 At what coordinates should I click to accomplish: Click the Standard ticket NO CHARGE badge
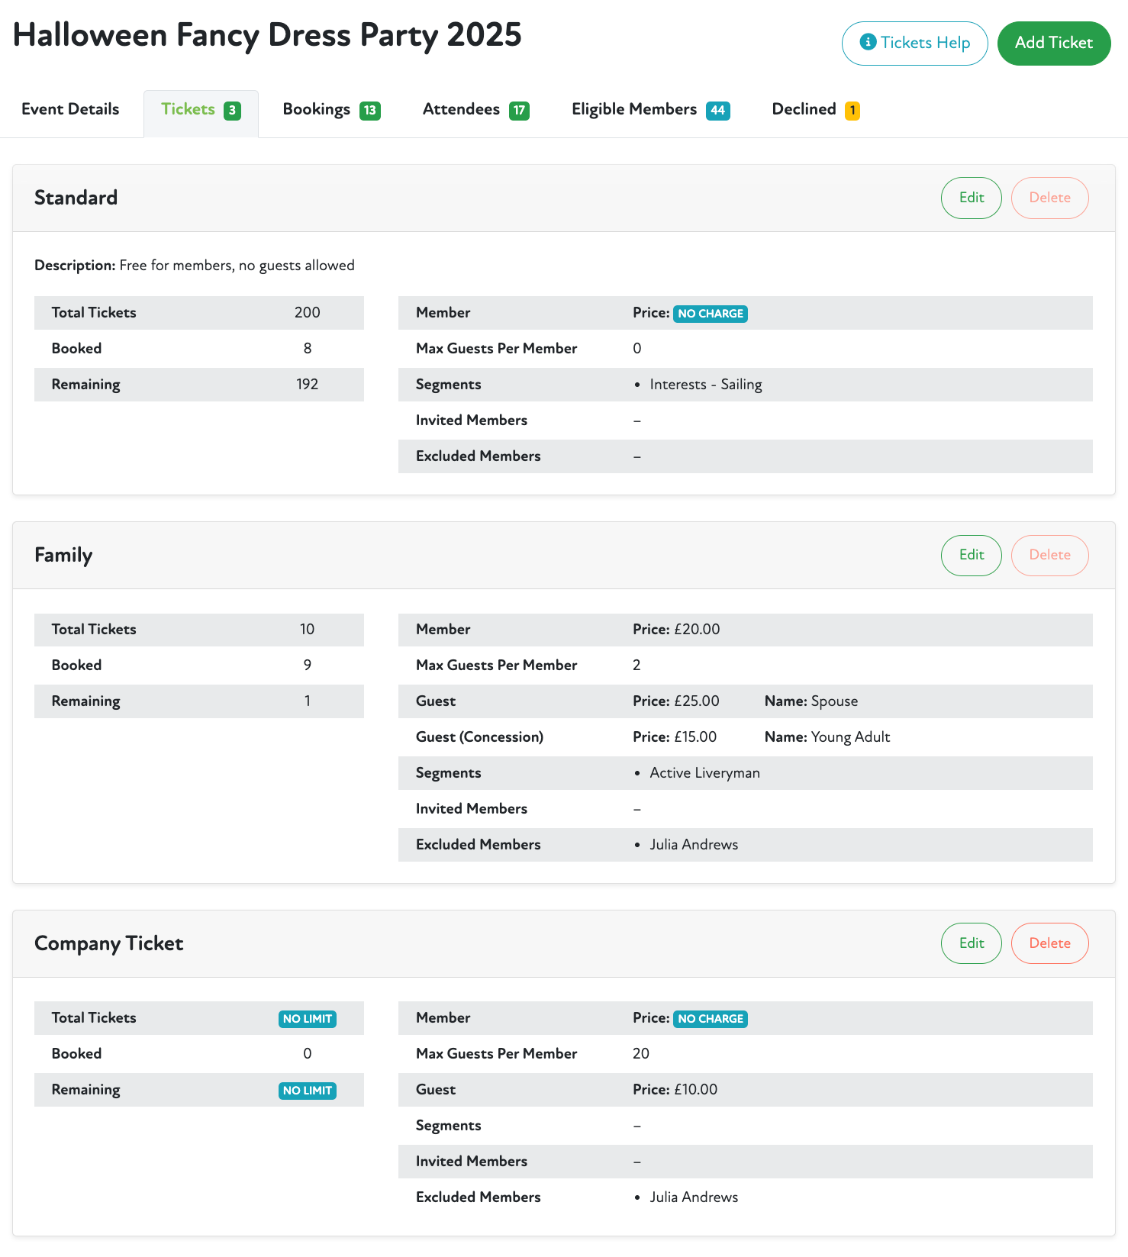click(710, 314)
